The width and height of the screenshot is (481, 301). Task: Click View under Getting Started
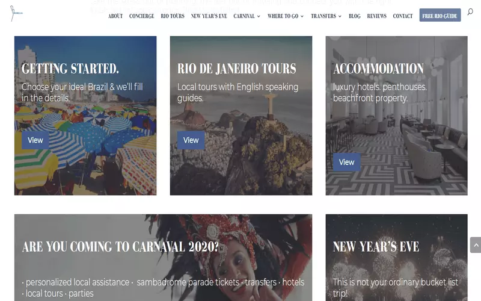tap(35, 140)
